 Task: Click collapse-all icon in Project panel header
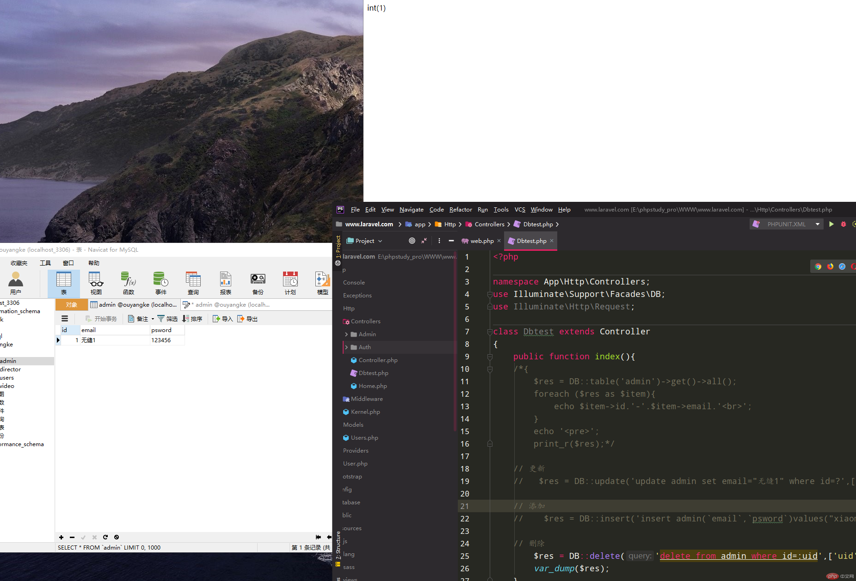click(424, 241)
